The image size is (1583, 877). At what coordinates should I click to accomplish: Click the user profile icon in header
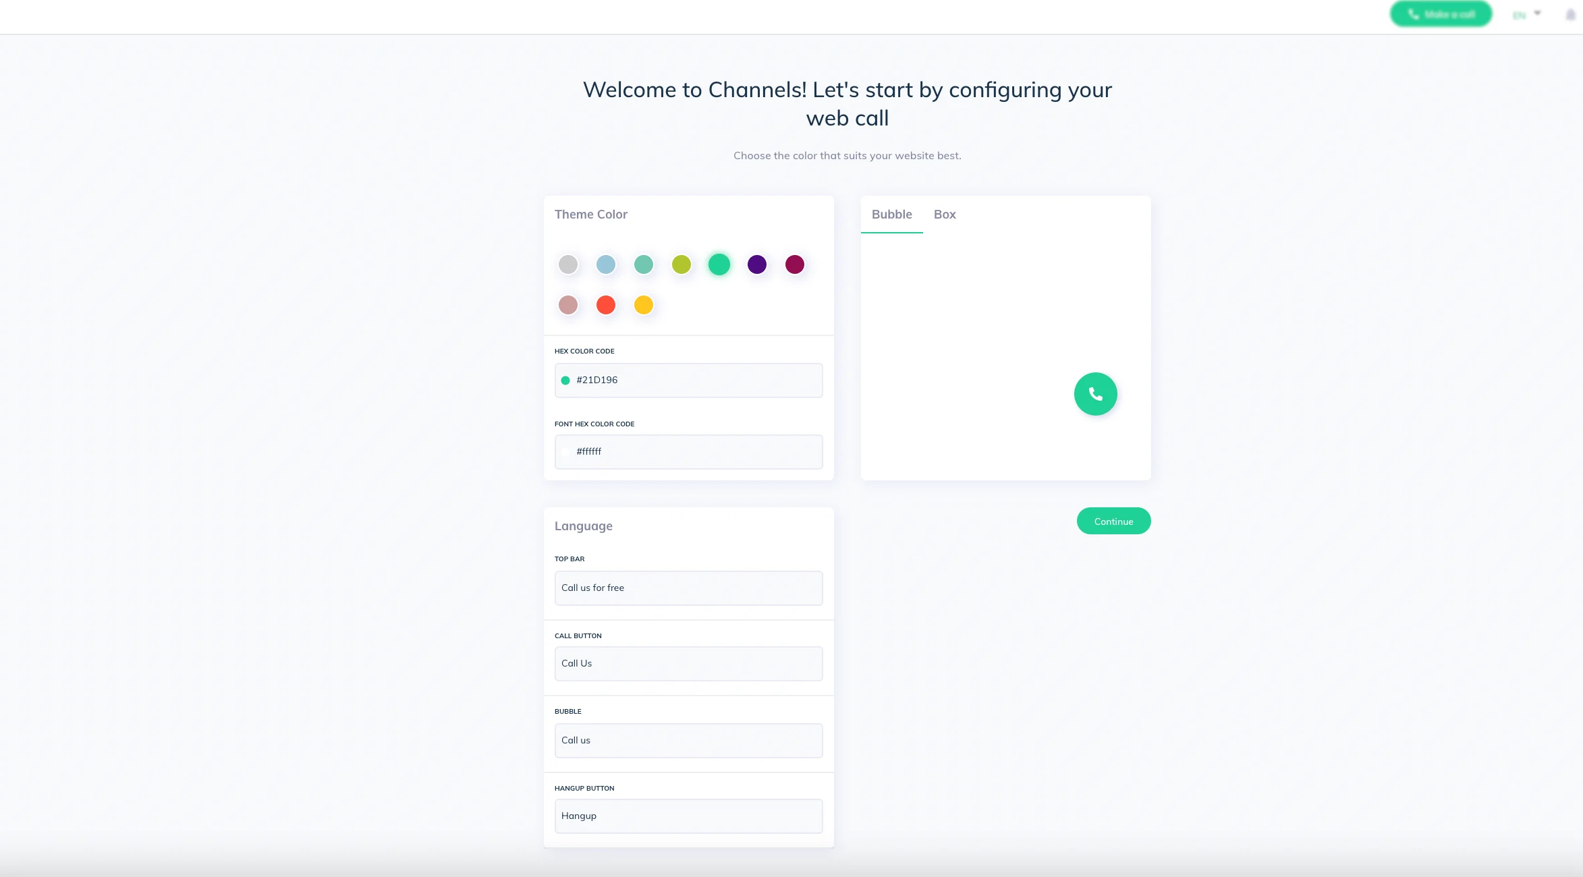tap(1570, 14)
